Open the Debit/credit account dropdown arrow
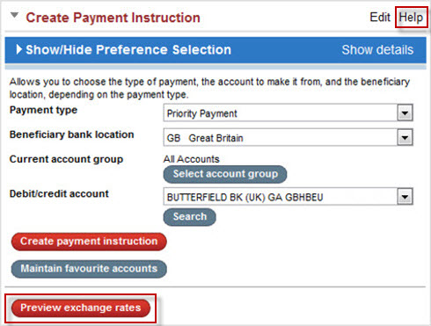 click(405, 197)
